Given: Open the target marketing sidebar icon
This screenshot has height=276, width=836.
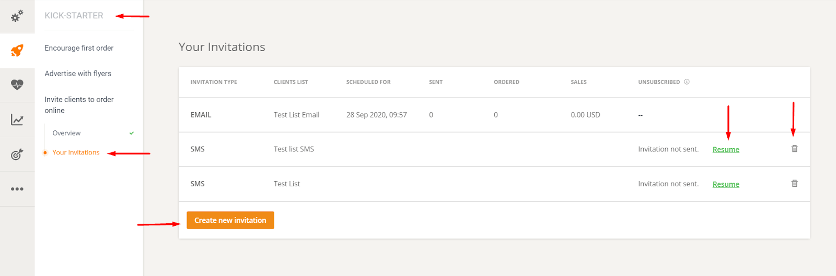Looking at the screenshot, I should pos(17,154).
